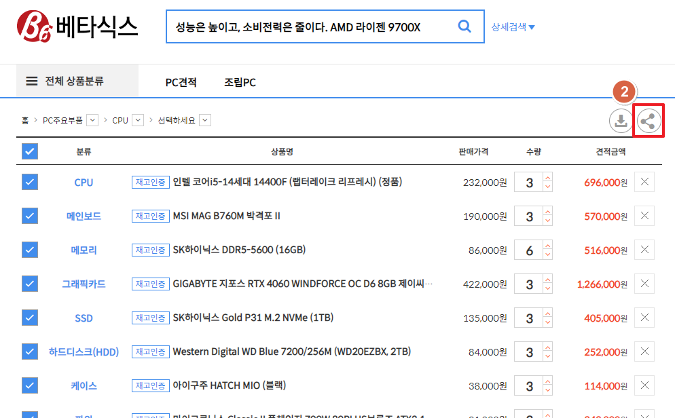The image size is (675, 418).
Task: Open the 조립PC tab
Action: point(240,82)
